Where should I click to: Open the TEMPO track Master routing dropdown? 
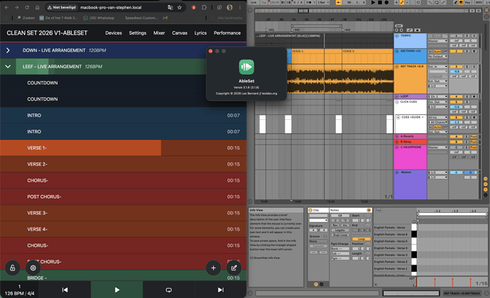[x=437, y=41]
